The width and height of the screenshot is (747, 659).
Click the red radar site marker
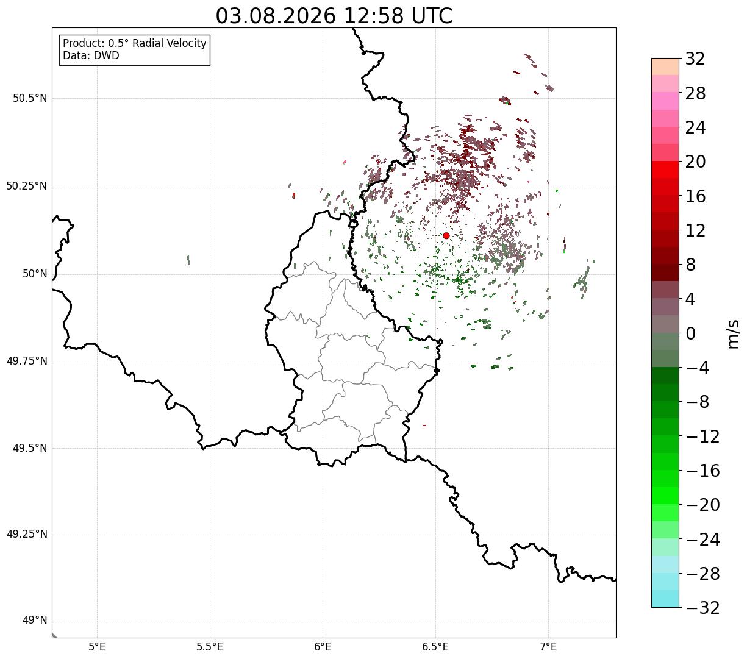point(446,236)
